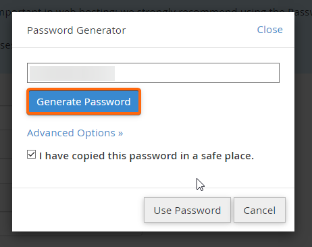
Task: Click the Generate Password button
Action: (x=84, y=102)
